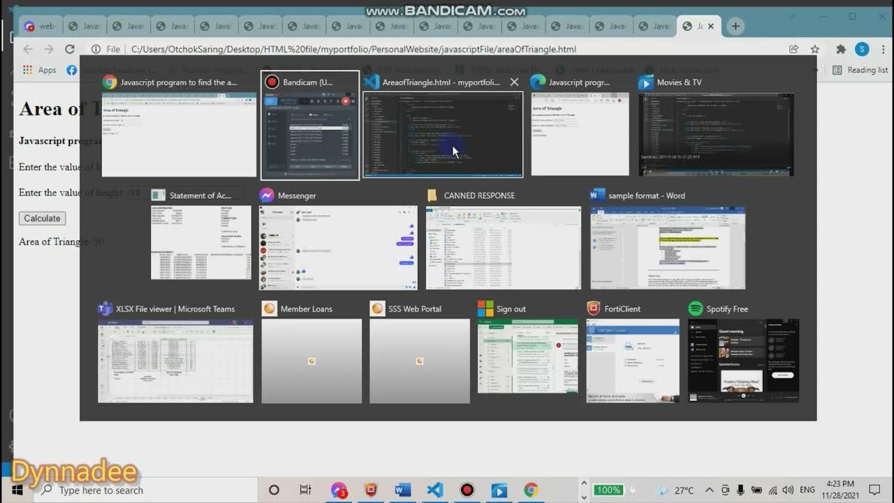Click the Calculate button on the web page
Viewport: 894px width, 503px height.
pyautogui.click(x=42, y=218)
